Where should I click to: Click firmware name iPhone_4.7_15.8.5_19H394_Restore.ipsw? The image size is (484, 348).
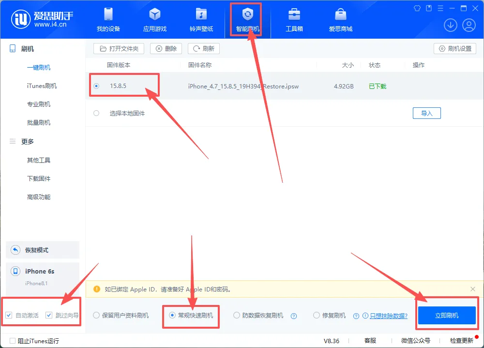[243, 87]
